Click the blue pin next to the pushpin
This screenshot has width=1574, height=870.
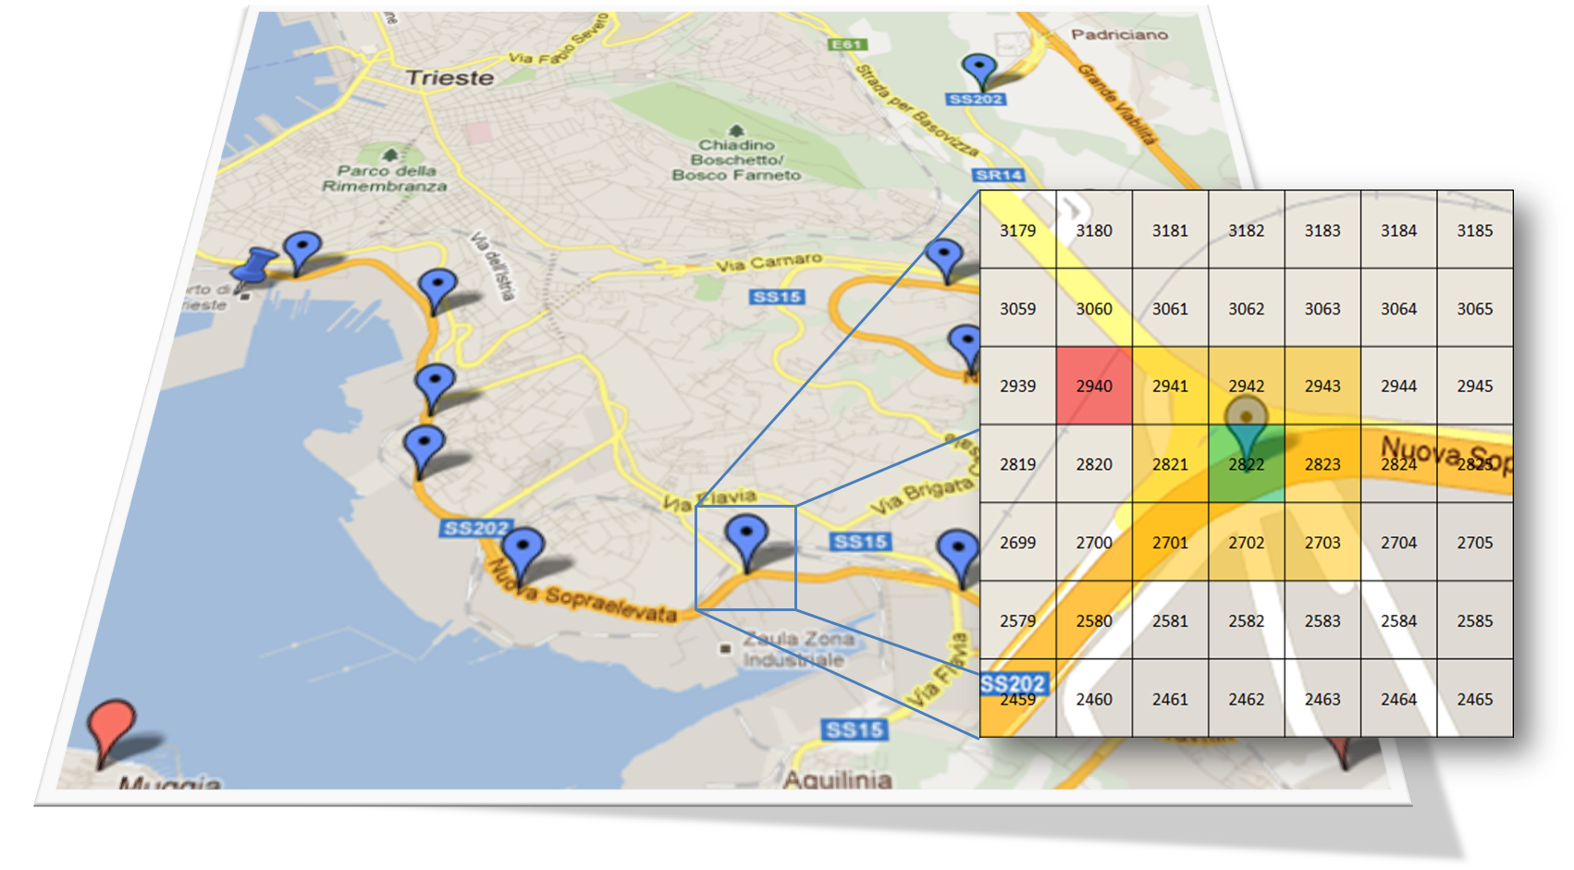[x=301, y=252]
